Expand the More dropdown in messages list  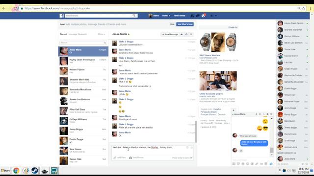click(102, 34)
